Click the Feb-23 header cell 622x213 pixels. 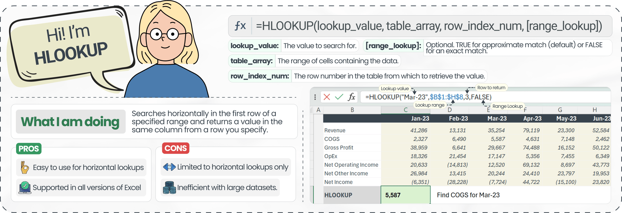tap(450, 118)
